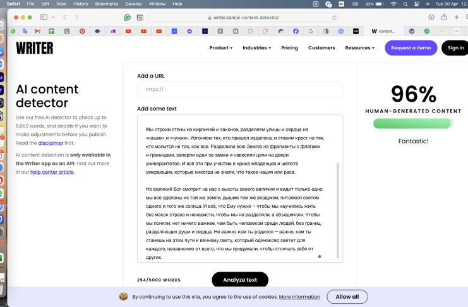Viewport: 468px width, 307px height.
Task: Open the Safari menu in menu bar
Action: [13, 4]
